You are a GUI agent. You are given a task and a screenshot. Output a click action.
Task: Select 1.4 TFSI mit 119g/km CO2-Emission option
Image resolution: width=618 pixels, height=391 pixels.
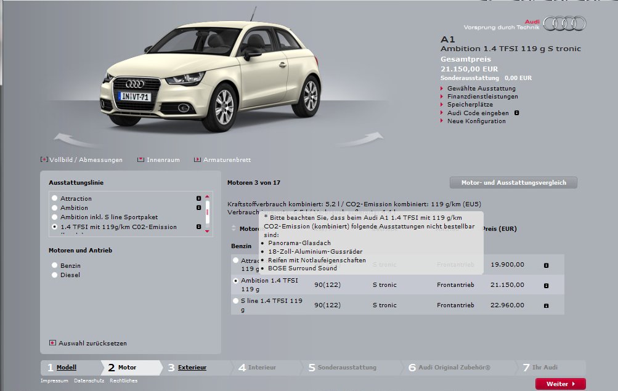54,227
